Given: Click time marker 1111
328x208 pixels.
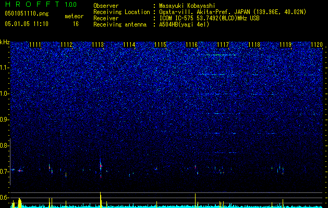Looking at the screenshot, I should pos(35,44).
